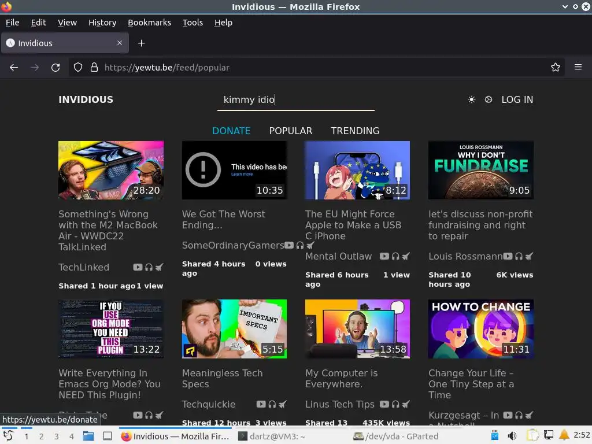Watch SomeOrdinaryGamers video on YouTube icon
This screenshot has width=592, height=444.
tap(289, 245)
